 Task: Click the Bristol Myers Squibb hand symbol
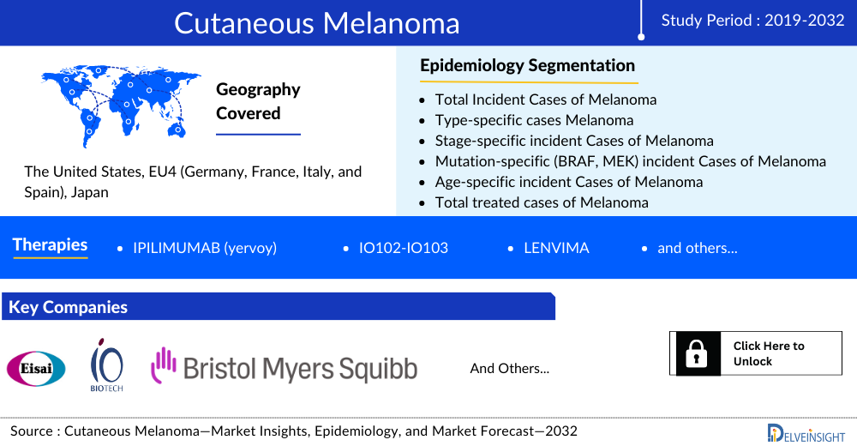[x=163, y=365]
